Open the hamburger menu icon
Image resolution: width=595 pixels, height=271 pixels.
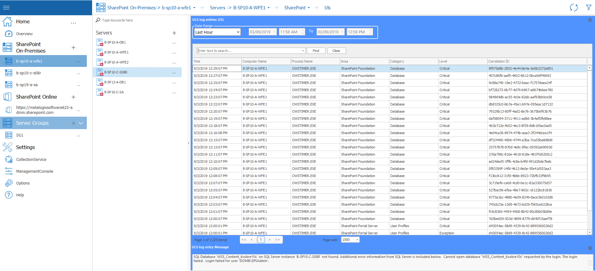(x=6, y=7)
